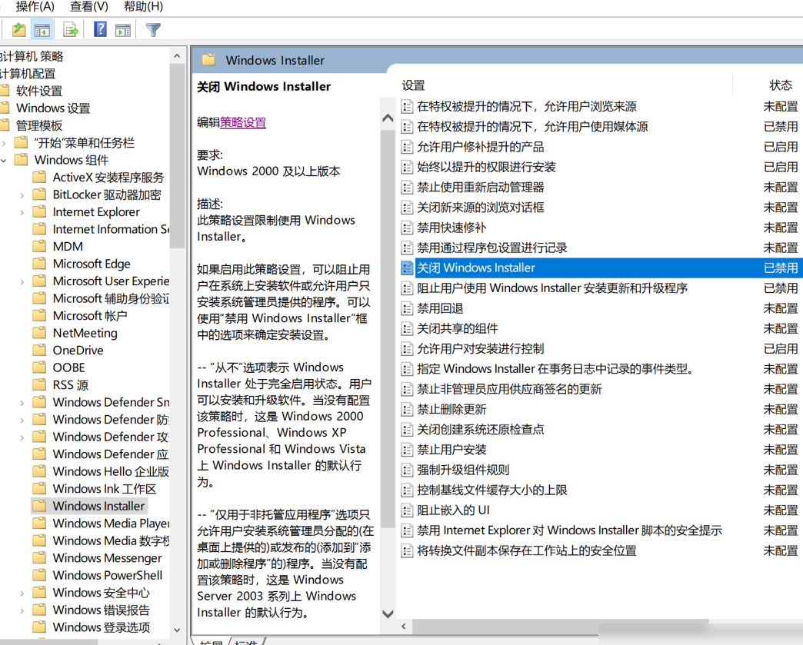Expand the Windows 错误报告 node
Image resolution: width=803 pixels, height=645 pixels.
(22, 610)
